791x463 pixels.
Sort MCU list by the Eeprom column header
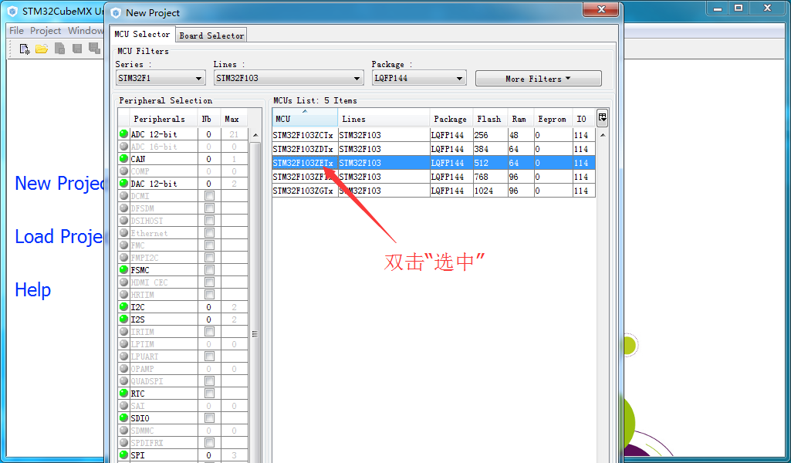click(553, 119)
